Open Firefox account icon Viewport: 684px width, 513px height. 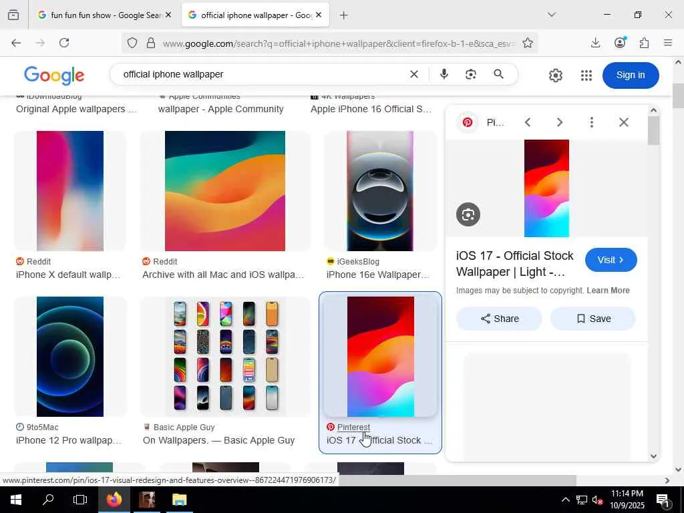coord(620,42)
